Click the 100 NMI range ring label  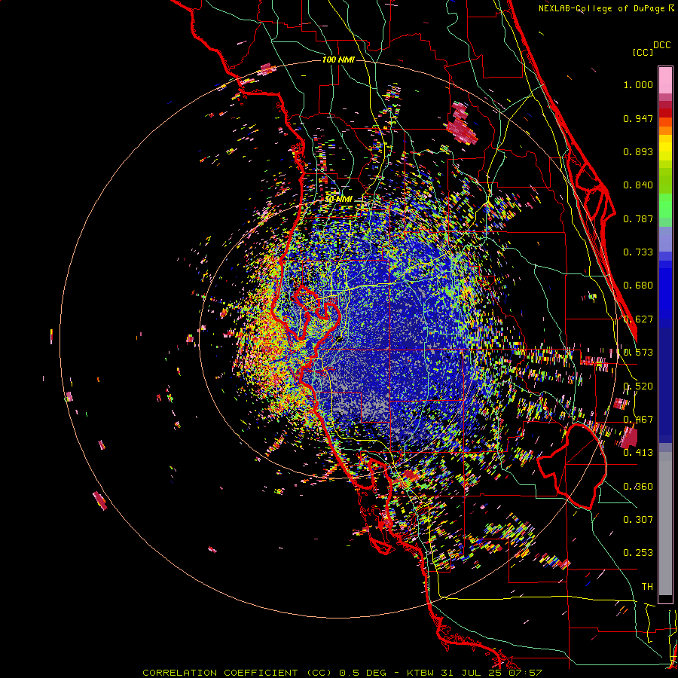pyautogui.click(x=338, y=60)
